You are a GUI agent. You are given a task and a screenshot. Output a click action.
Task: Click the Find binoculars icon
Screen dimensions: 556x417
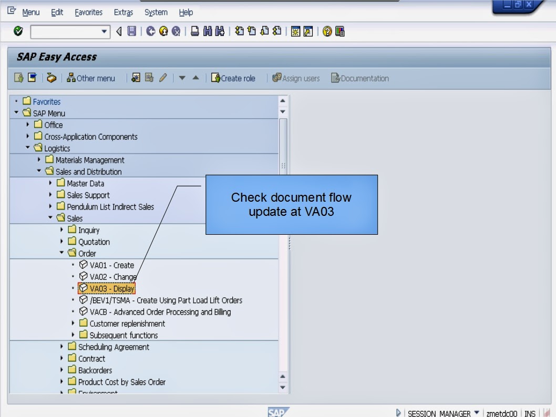tap(208, 31)
